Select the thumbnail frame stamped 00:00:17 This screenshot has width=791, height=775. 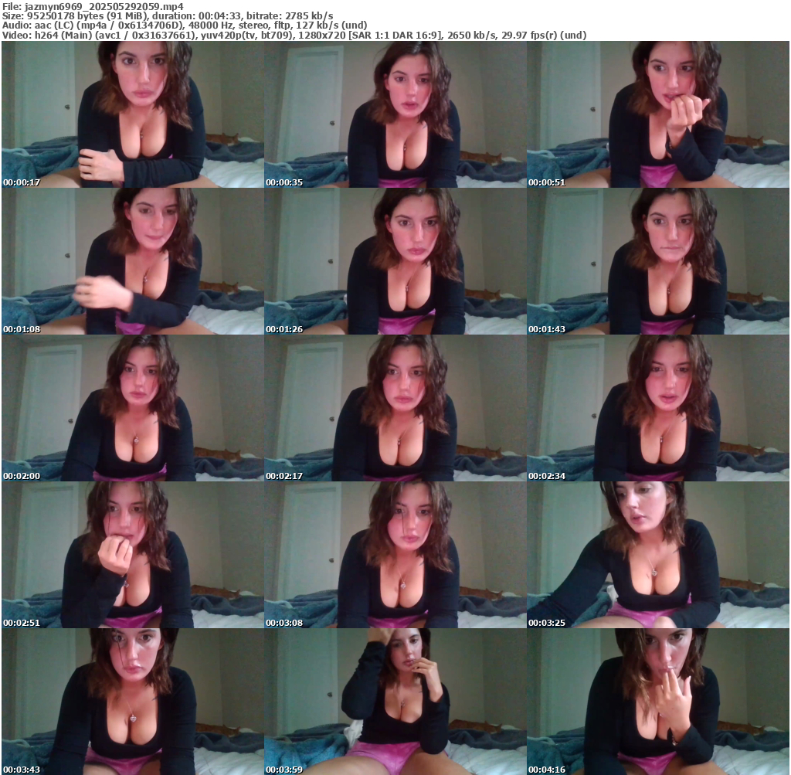(x=133, y=114)
